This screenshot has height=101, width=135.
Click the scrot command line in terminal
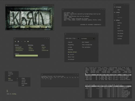pos(52,76)
